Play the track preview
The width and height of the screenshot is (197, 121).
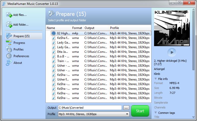172,52
